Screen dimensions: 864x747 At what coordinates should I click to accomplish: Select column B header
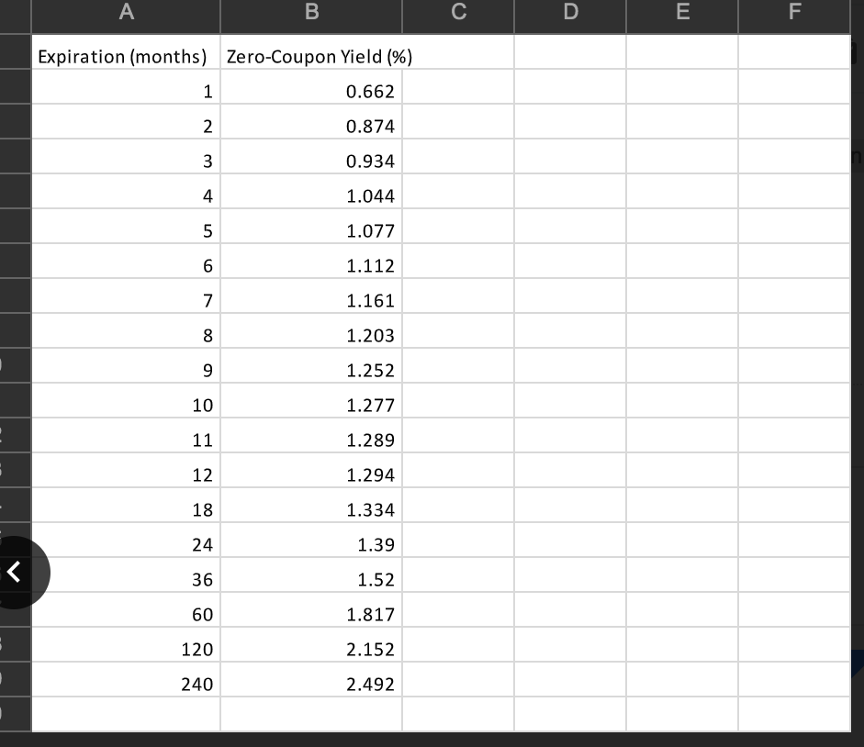click(x=310, y=12)
